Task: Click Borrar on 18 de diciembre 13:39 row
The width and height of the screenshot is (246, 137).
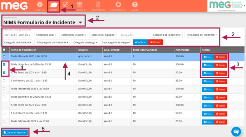Action: (x=220, y=65)
